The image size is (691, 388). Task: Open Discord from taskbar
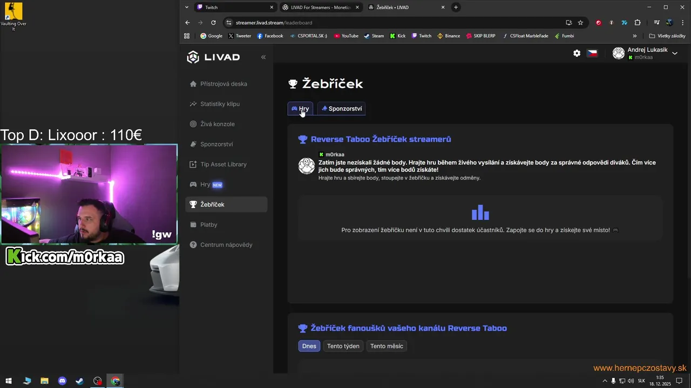pyautogui.click(x=62, y=381)
